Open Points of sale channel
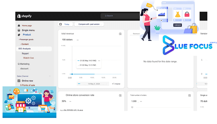Viewport: 217px width, 124px height. tap(27, 85)
